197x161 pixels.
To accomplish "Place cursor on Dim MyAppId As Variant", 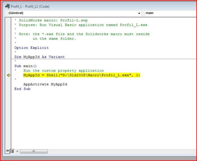I will [x=39, y=57].
